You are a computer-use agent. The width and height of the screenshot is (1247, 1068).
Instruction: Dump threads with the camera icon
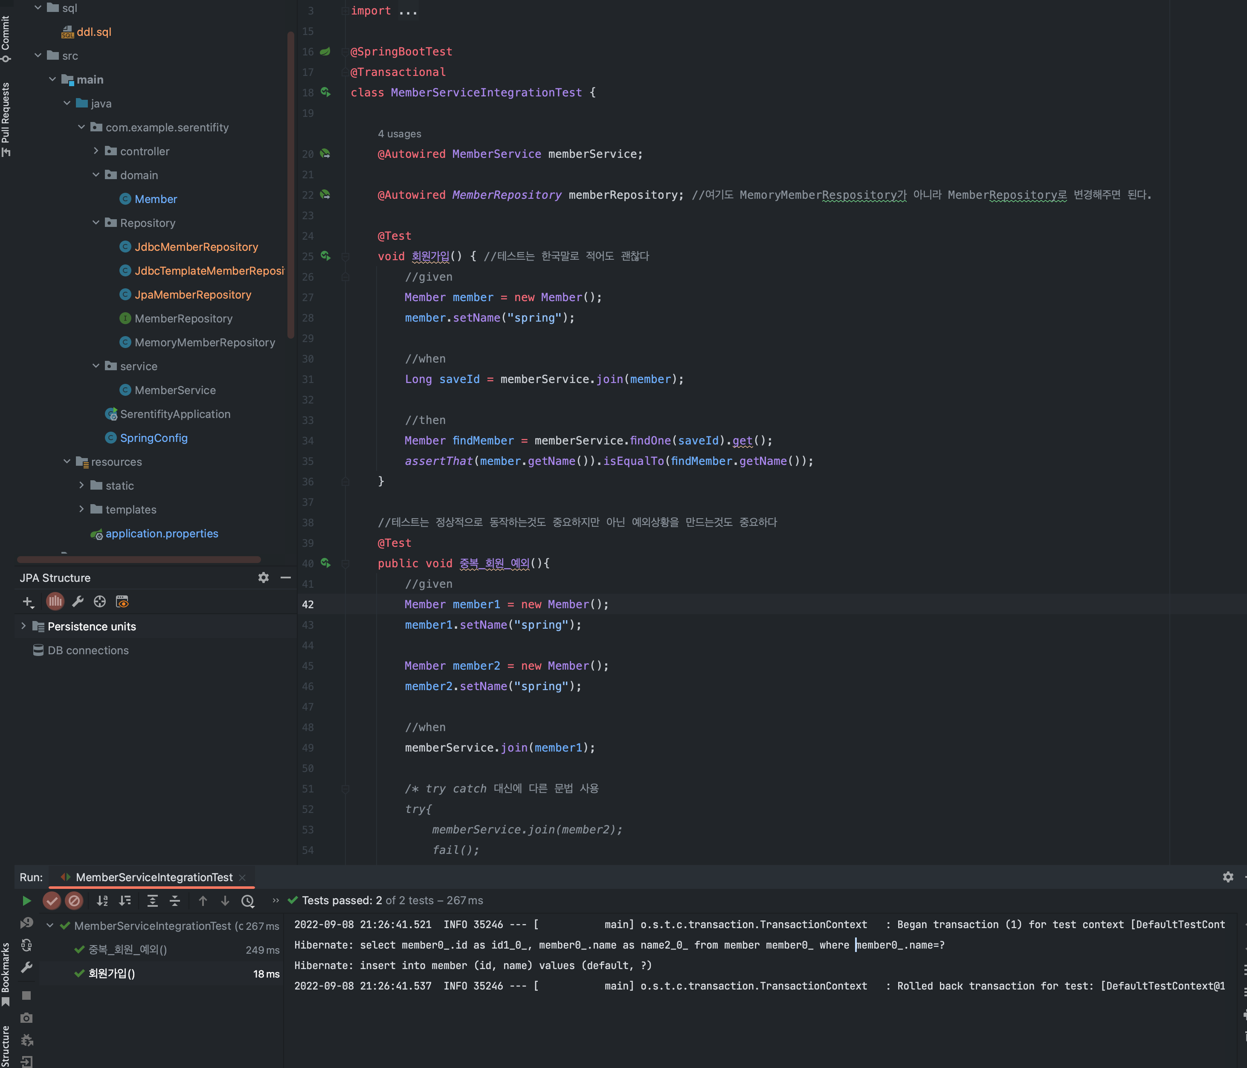coord(26,1017)
